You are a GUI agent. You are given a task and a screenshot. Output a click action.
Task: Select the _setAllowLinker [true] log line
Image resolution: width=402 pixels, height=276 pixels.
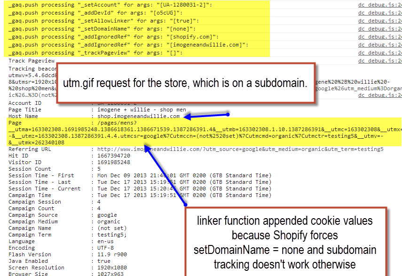coord(103,21)
